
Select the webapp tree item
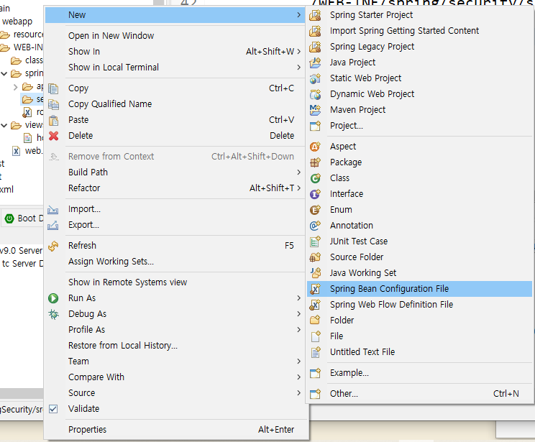tap(17, 22)
